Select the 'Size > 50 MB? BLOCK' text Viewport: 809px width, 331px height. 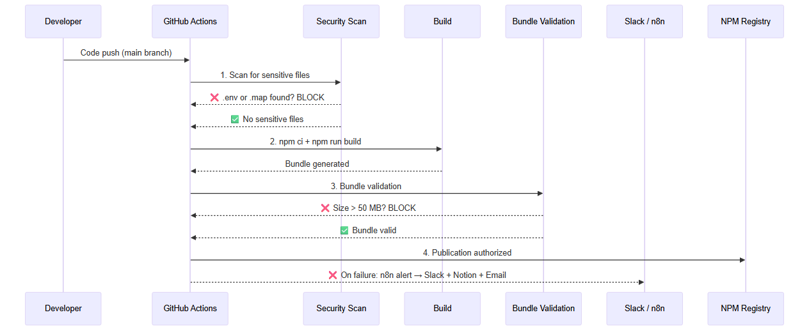(374, 208)
